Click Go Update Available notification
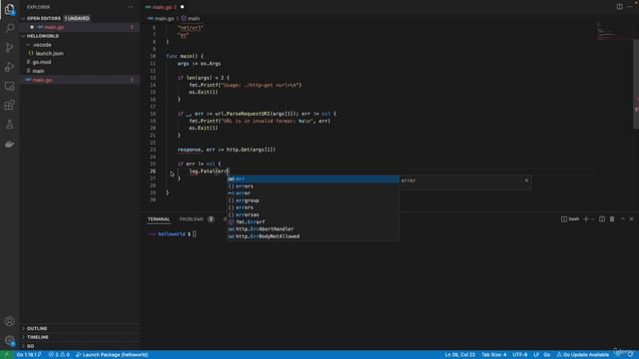Screen dimensions: 639x359 tap(583, 355)
